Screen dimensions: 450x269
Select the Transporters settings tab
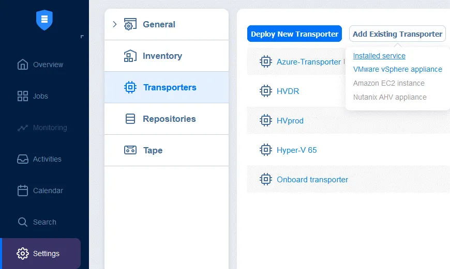[x=169, y=87]
